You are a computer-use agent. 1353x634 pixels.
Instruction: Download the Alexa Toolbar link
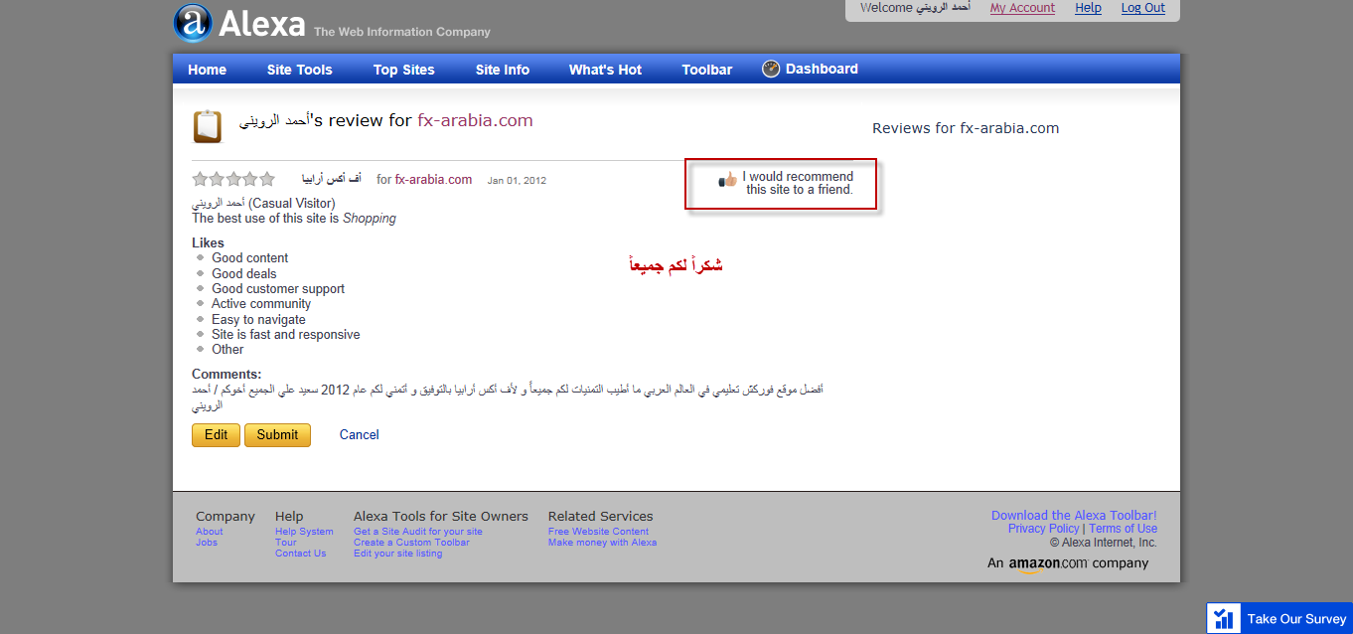pos(1074,515)
